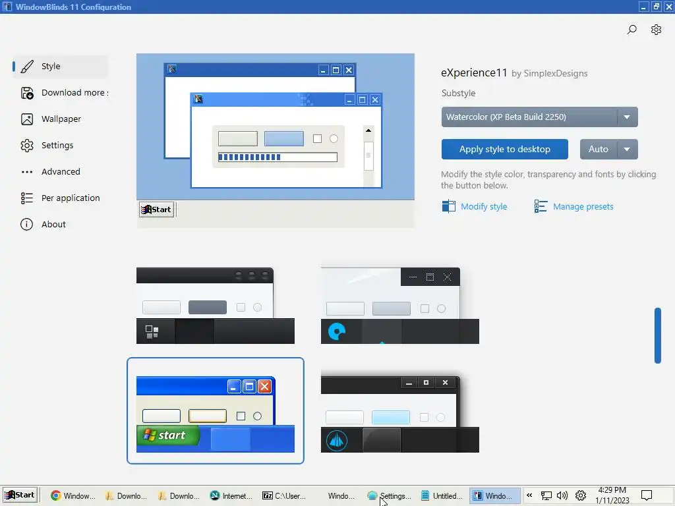Open the Auto mode dropdown arrow

tap(628, 150)
